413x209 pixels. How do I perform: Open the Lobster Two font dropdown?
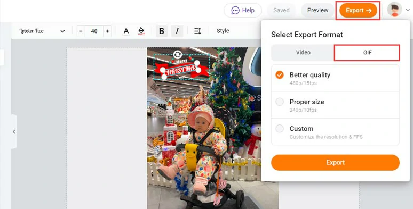coord(42,31)
